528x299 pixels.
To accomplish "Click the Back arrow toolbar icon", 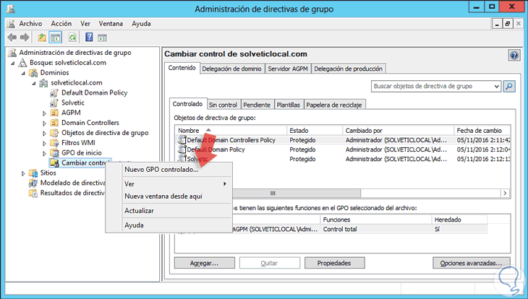I will pyautogui.click(x=12, y=38).
